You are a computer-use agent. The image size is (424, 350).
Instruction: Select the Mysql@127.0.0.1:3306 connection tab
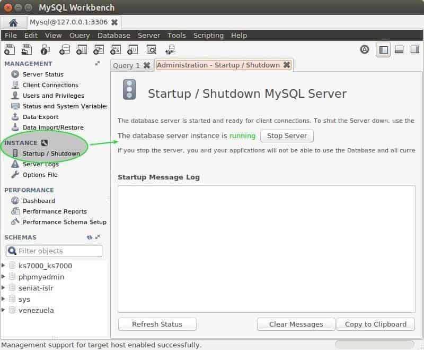tap(69, 22)
